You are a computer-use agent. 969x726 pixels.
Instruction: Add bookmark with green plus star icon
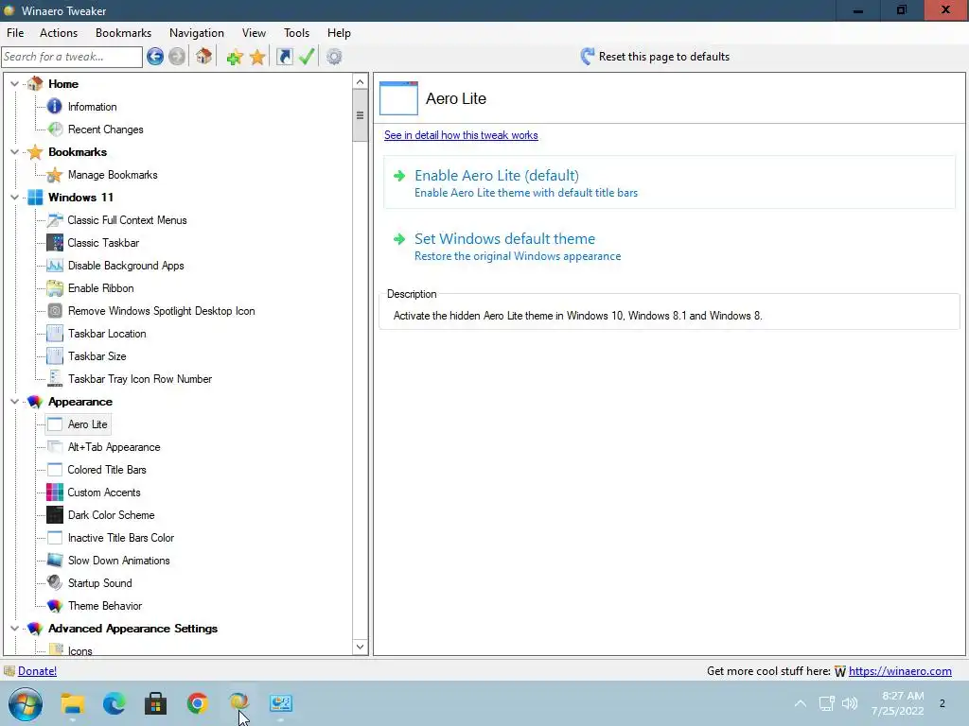point(235,58)
